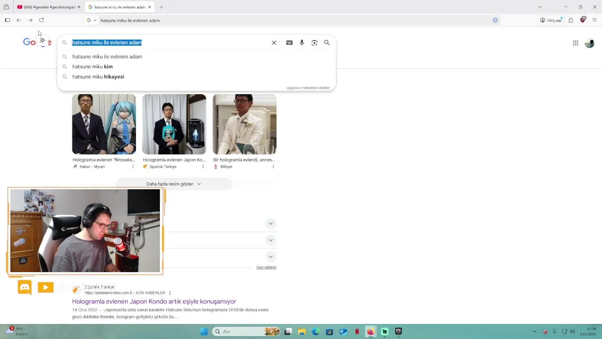Open the new tab with plus button
Image resolution: width=602 pixels, height=339 pixels.
(161, 7)
